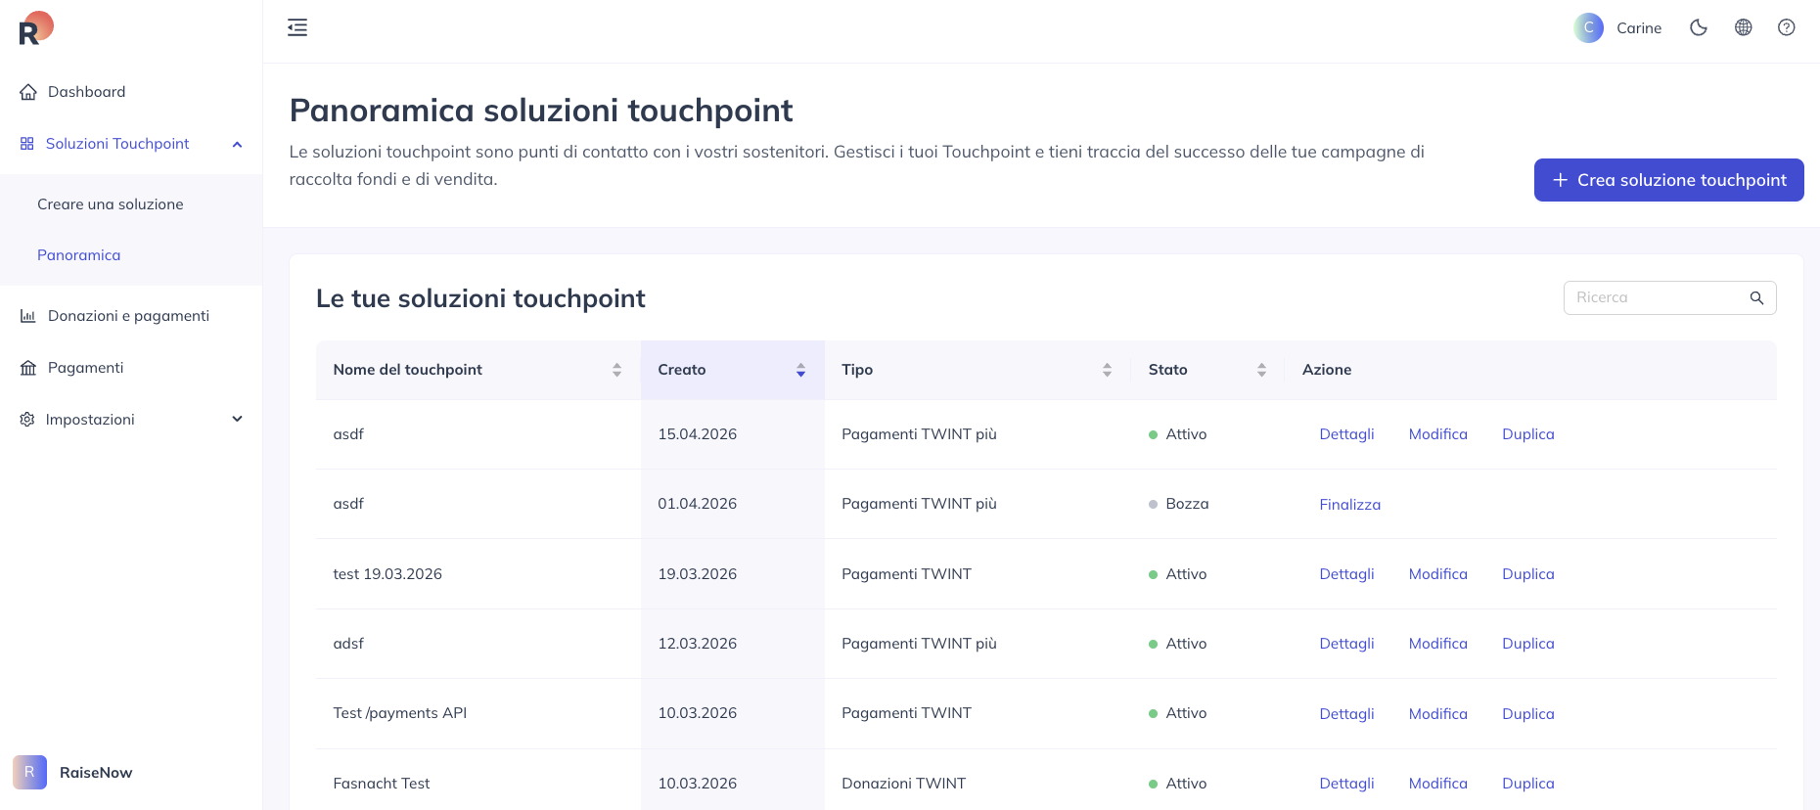Open the Pagamenti menu item
This screenshot has height=810, width=1820.
point(131,368)
